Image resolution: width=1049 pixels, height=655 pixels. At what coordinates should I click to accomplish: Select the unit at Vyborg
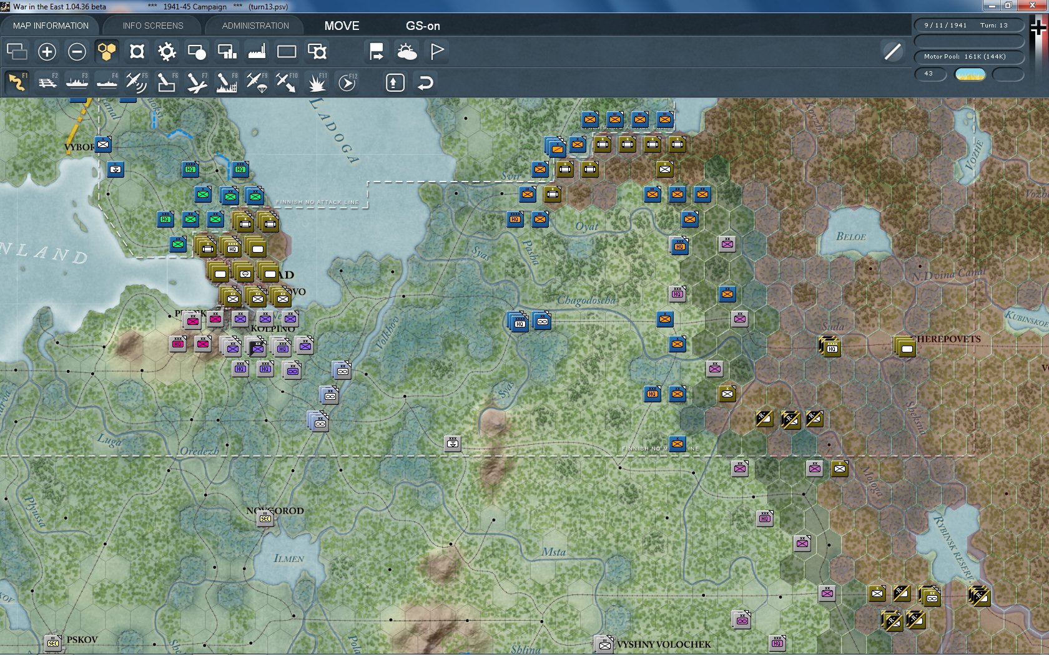[103, 144]
